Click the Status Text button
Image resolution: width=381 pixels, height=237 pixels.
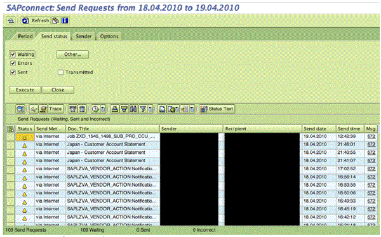[x=217, y=109]
